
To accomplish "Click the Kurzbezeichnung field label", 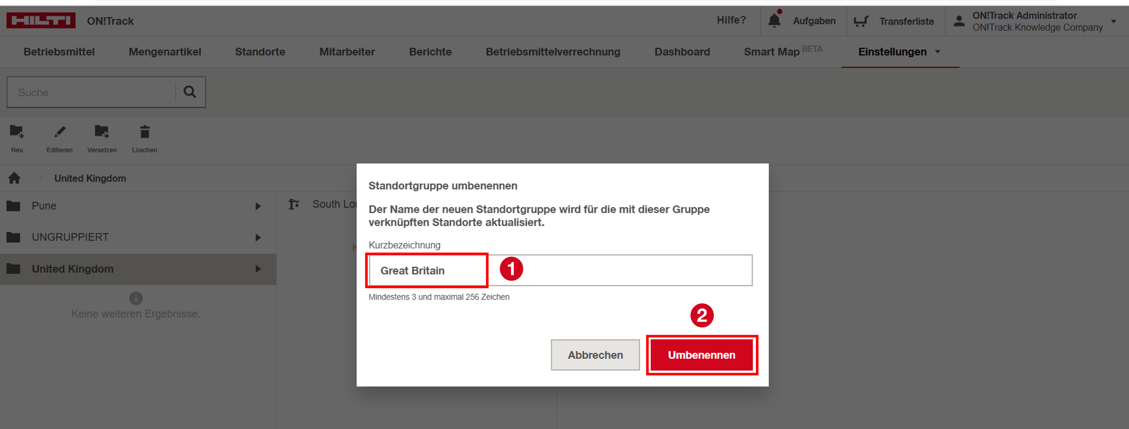I will point(405,245).
